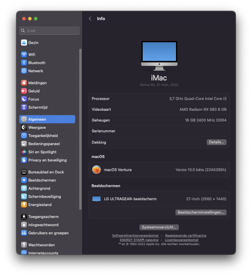Open Beeldscherminstellingen... button
The width and height of the screenshot is (252, 276).
tap(201, 212)
